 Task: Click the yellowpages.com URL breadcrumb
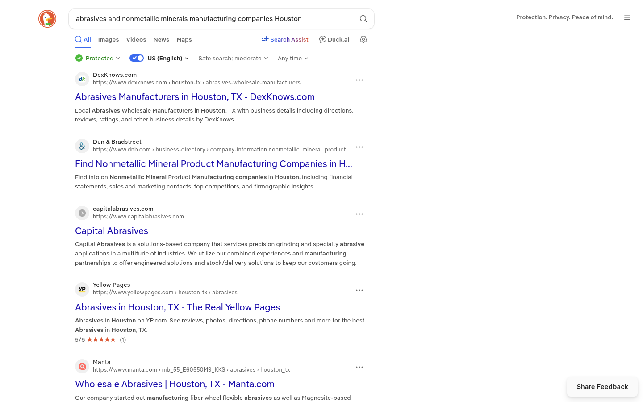(165, 293)
